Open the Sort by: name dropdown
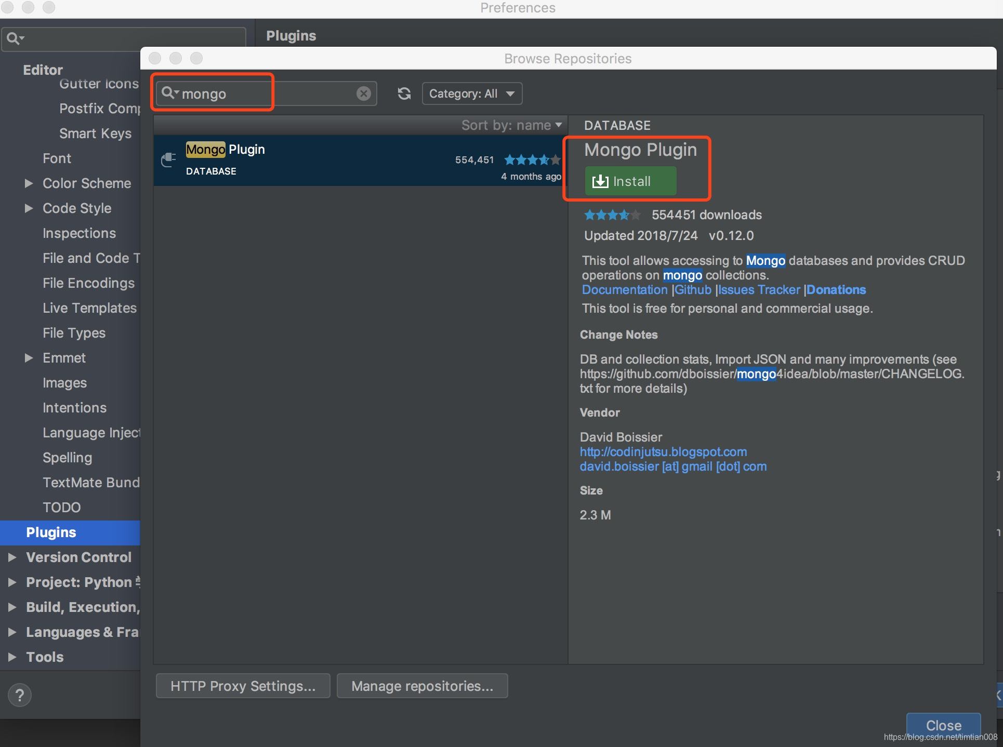This screenshot has width=1003, height=747. [x=511, y=125]
